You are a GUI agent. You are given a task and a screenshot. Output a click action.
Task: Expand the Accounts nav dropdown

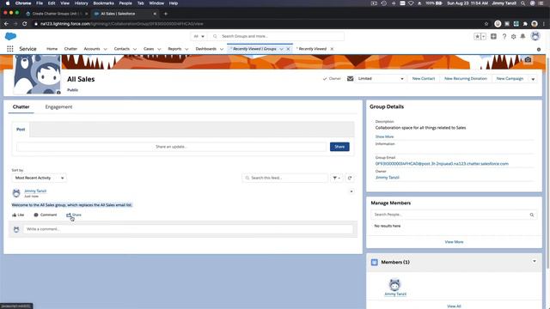point(105,49)
